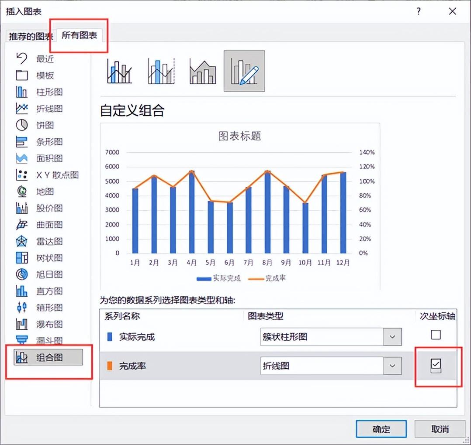Choose the Map chart (地图) icon
The width and height of the screenshot is (471, 445).
click(22, 192)
